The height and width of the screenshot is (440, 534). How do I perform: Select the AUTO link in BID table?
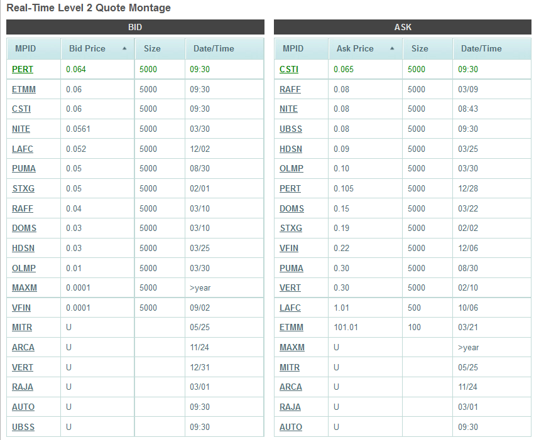(23, 407)
